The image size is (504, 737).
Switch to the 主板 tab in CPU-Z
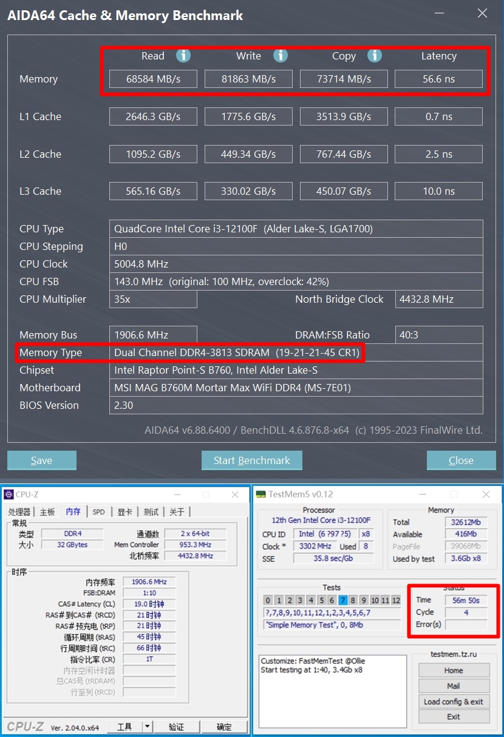click(47, 512)
